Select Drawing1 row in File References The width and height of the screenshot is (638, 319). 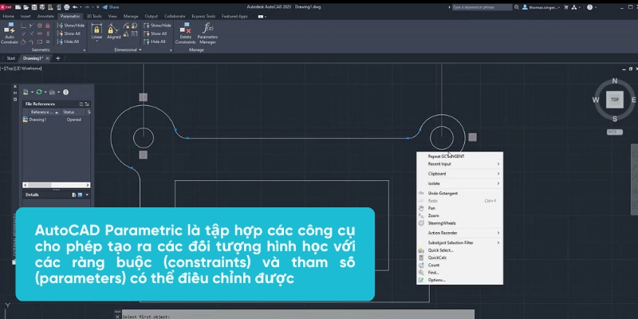(56, 120)
